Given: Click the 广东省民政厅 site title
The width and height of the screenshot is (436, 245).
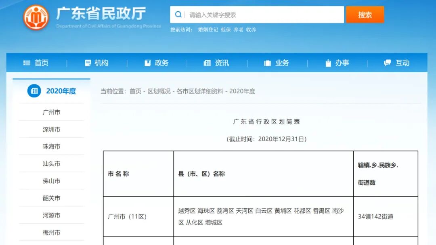Looking at the screenshot, I should 101,13.
